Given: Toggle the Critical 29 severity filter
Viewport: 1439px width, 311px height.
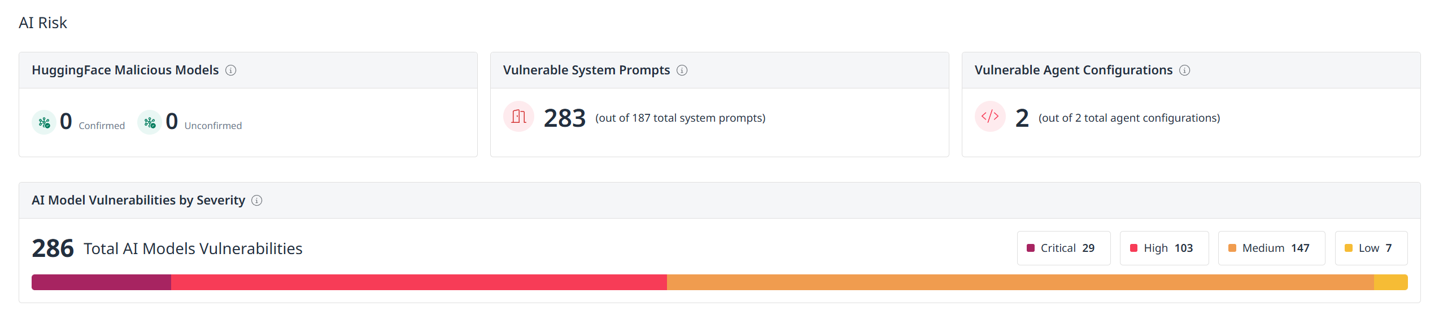Looking at the screenshot, I should (1063, 248).
